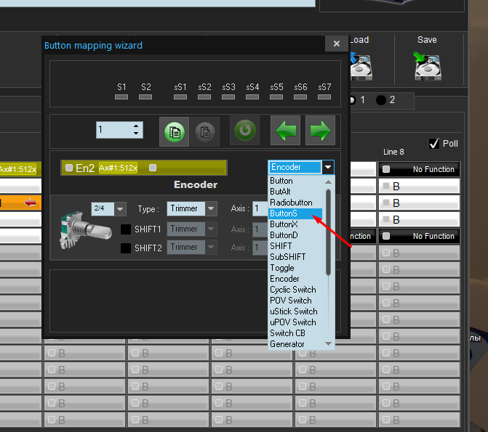
Task: Go to previous button with left arrow
Action: (285, 131)
